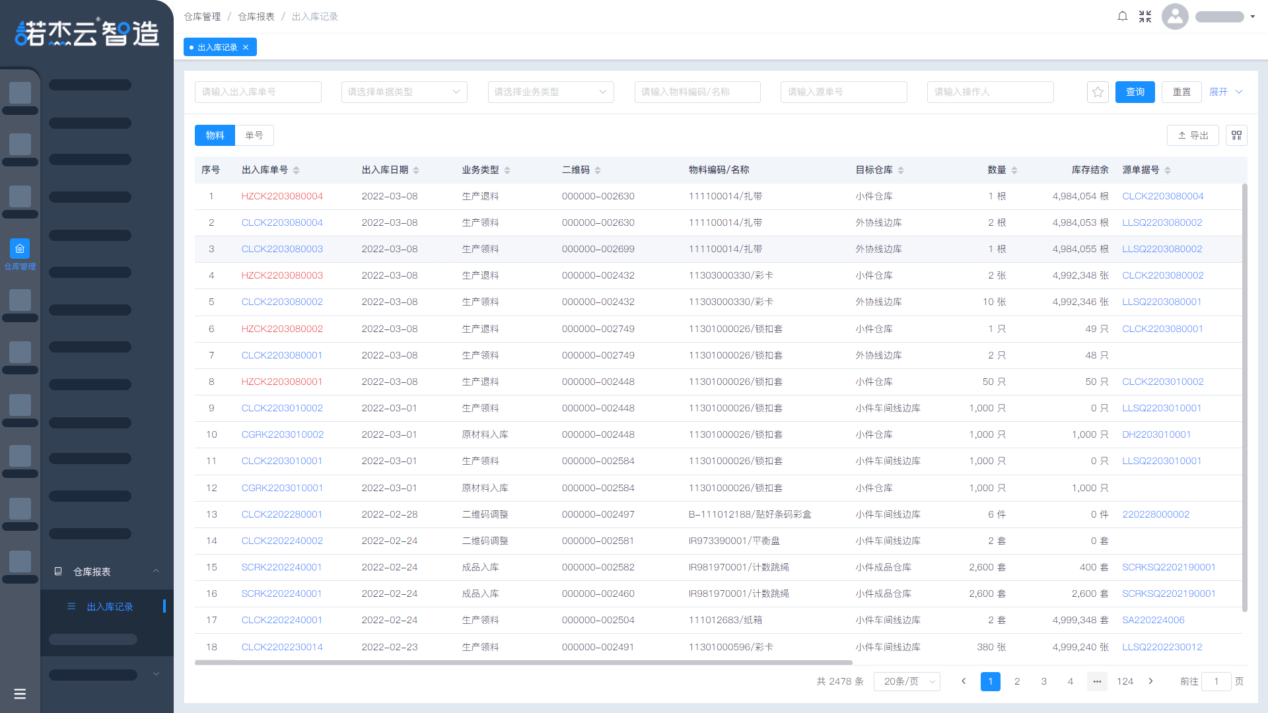The width and height of the screenshot is (1268, 713).
Task: Click the 查询 search button
Action: pyautogui.click(x=1135, y=92)
